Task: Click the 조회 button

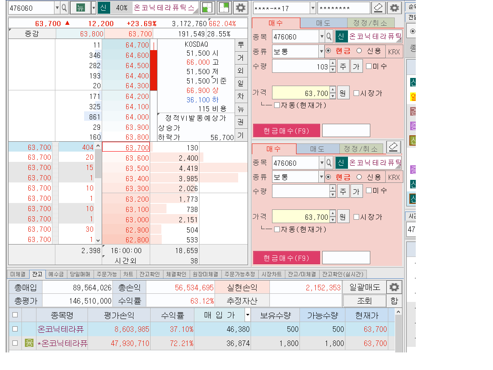Action: (364, 301)
